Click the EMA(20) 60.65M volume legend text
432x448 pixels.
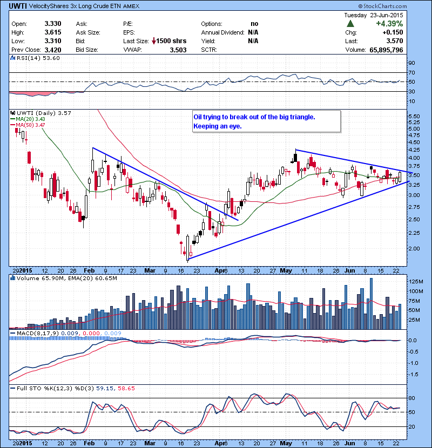coord(93,279)
